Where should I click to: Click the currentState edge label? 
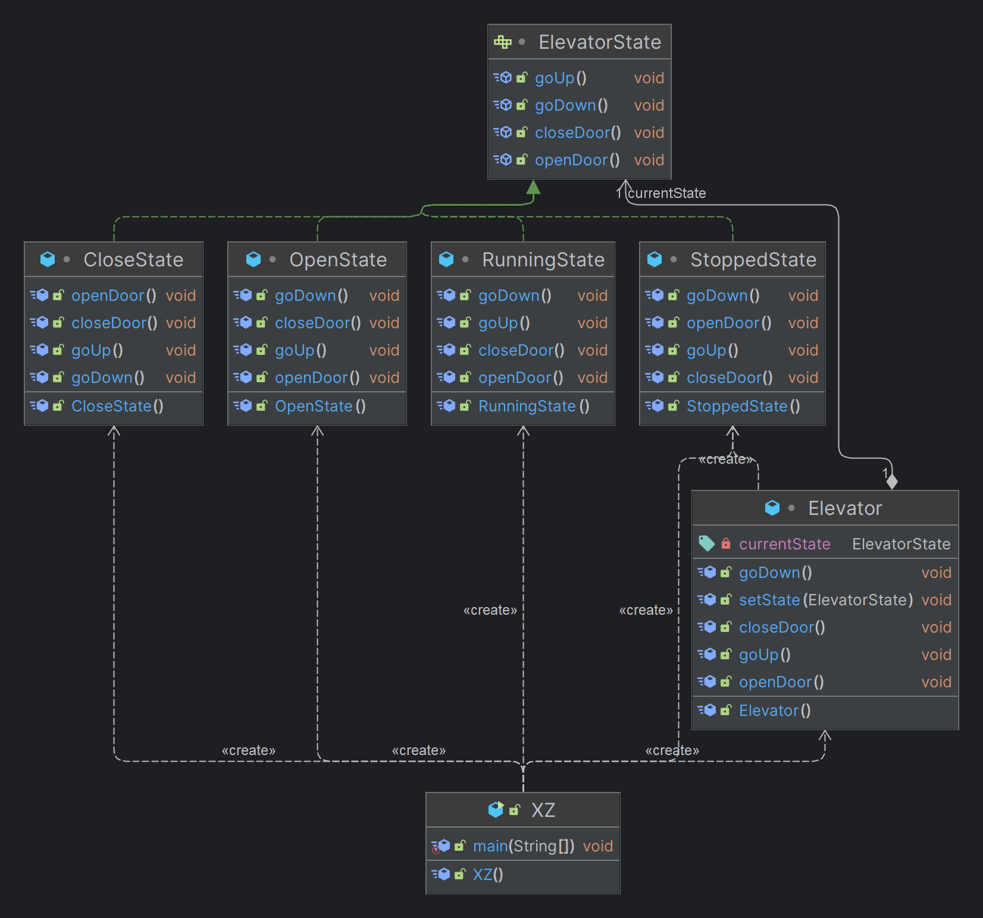click(x=667, y=193)
